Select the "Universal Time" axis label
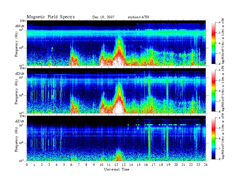245x189 pixels. click(117, 169)
